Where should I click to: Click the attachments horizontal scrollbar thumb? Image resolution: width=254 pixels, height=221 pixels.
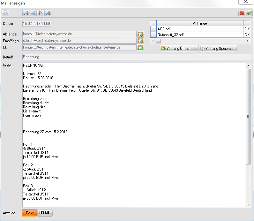click(x=158, y=41)
